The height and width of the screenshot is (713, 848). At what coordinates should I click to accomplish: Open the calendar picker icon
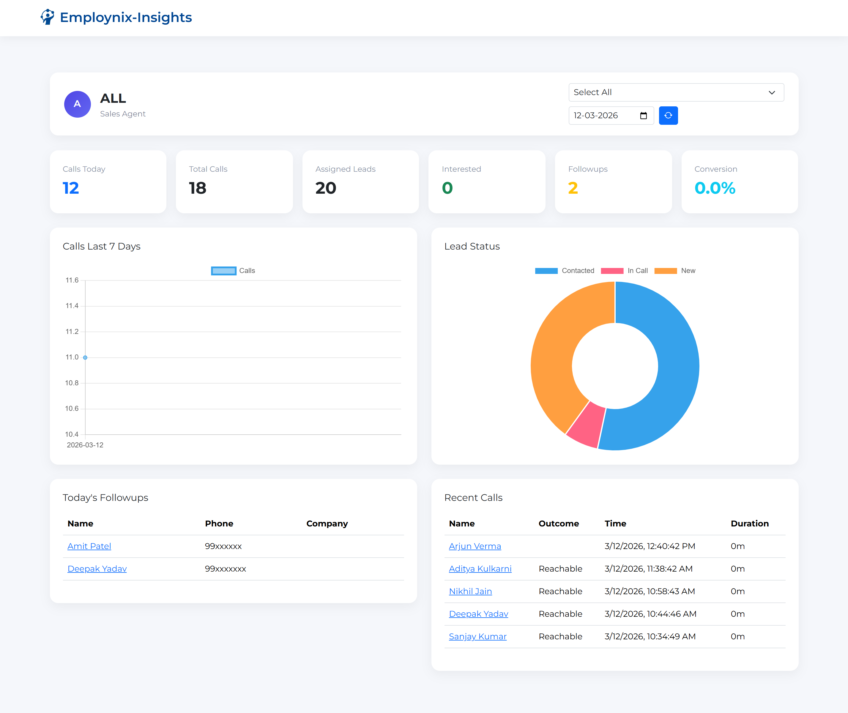pos(644,116)
